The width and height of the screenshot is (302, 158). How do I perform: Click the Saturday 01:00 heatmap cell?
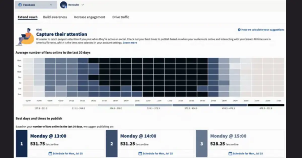coord(39,89)
